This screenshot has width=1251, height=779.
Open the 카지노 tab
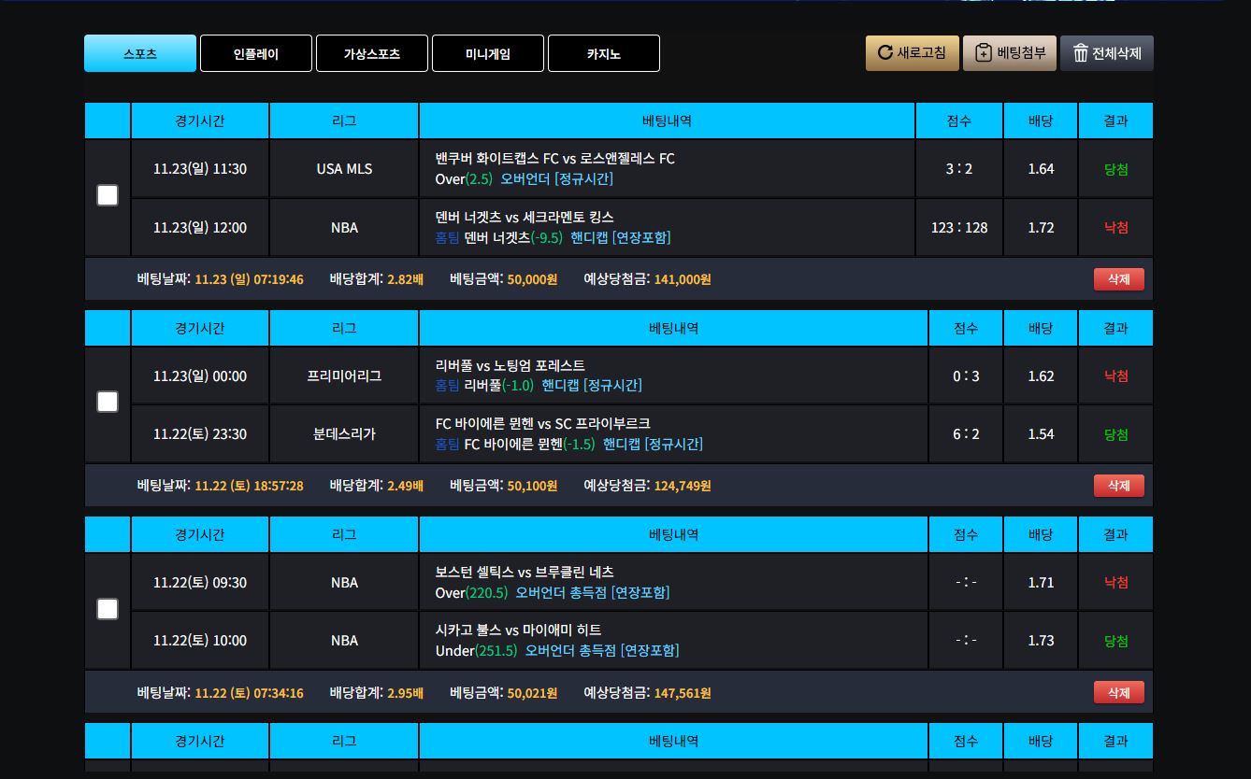pos(604,53)
